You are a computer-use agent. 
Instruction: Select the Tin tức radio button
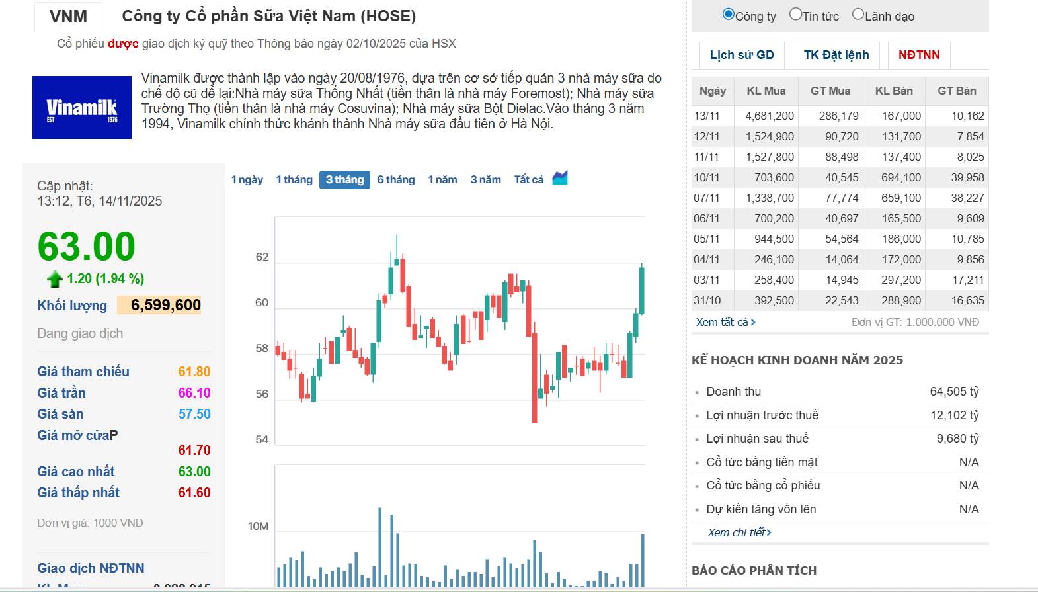tap(796, 14)
